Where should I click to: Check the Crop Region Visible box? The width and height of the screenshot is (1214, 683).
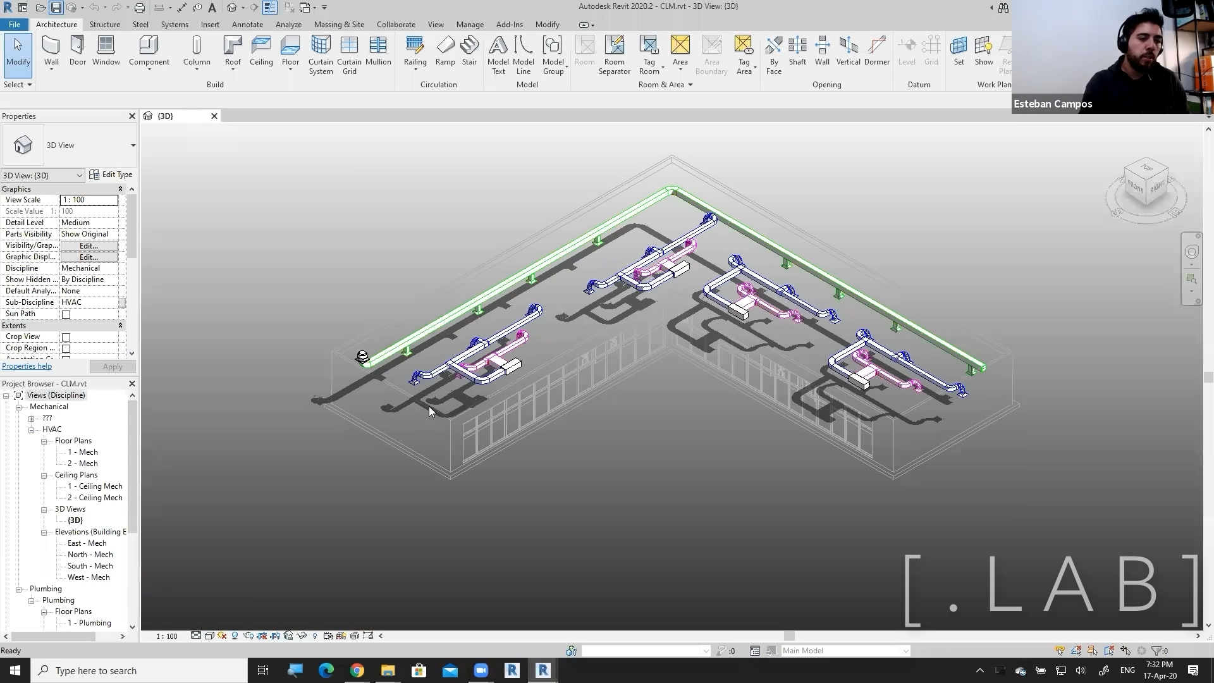66,348
